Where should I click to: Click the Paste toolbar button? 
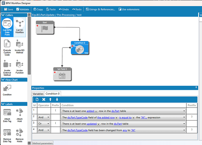(51, 9)
